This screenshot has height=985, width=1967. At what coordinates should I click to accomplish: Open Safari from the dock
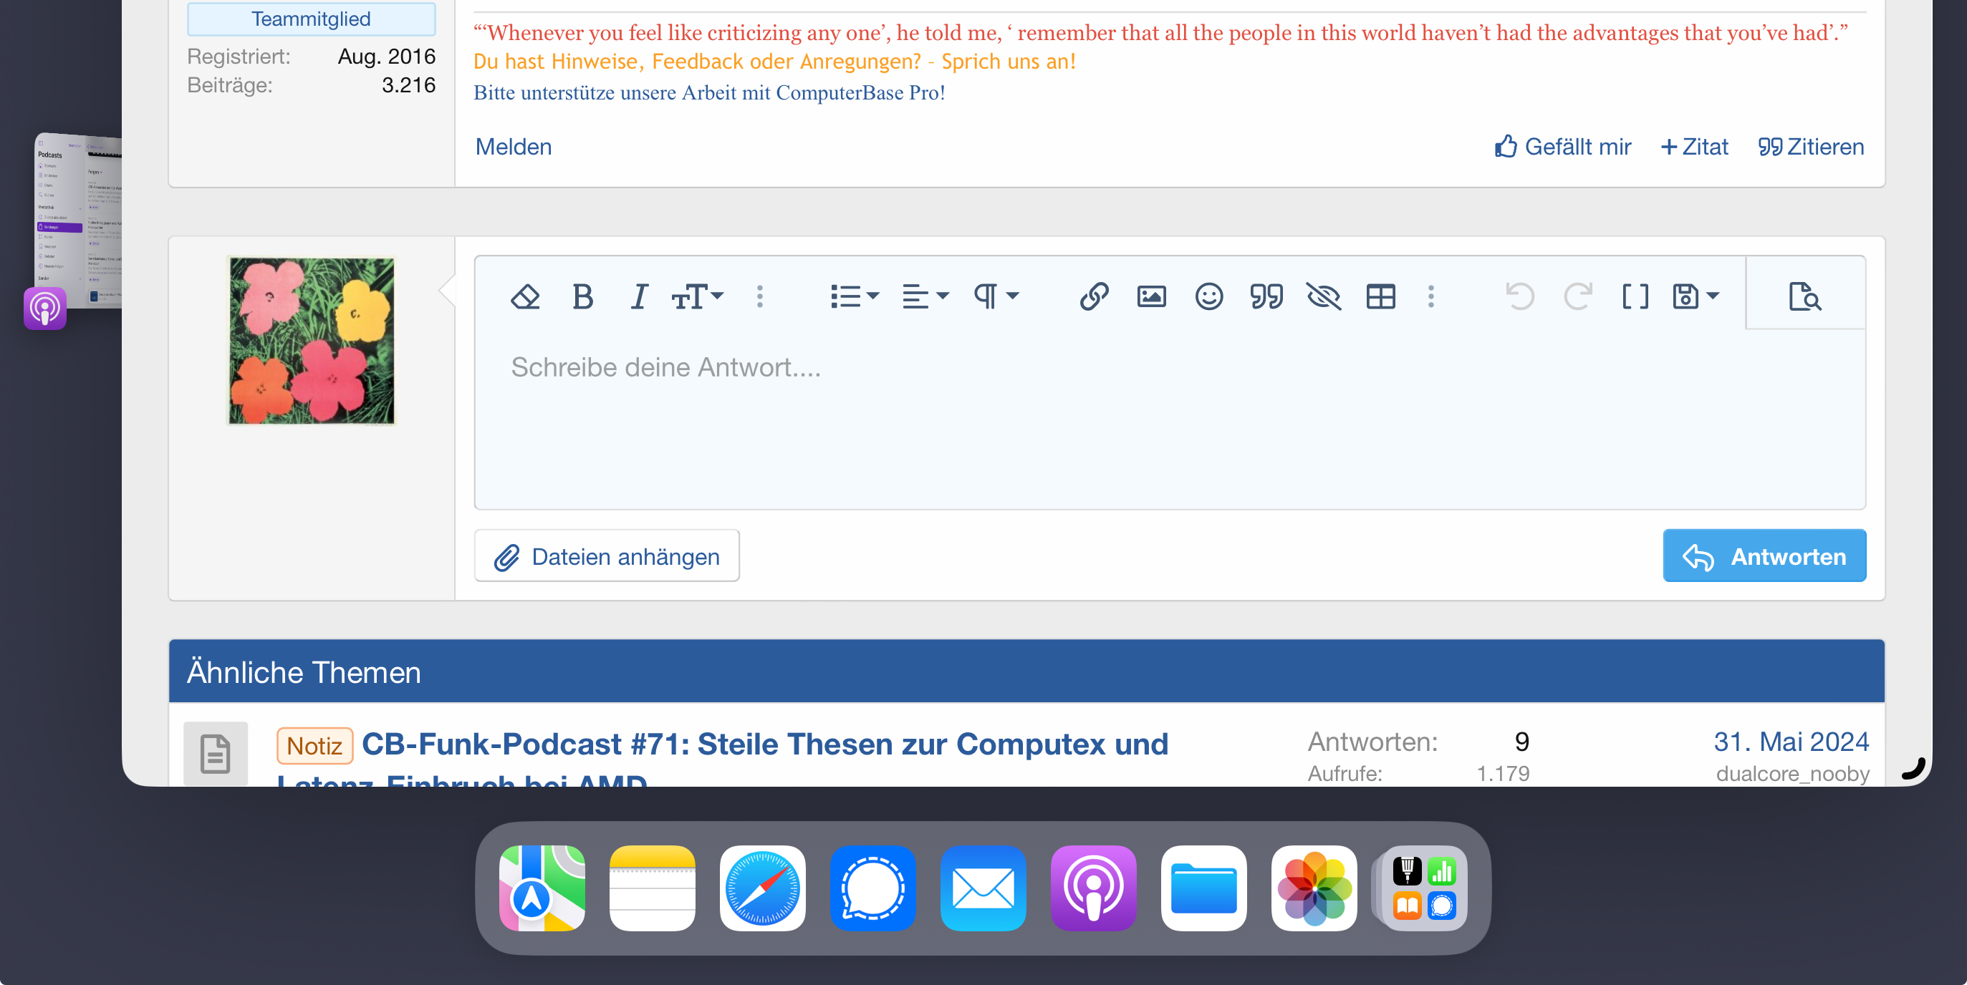pos(761,888)
